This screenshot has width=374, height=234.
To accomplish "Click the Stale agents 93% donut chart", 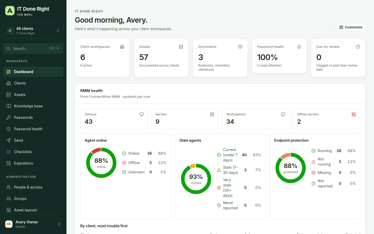I will pos(196,179).
